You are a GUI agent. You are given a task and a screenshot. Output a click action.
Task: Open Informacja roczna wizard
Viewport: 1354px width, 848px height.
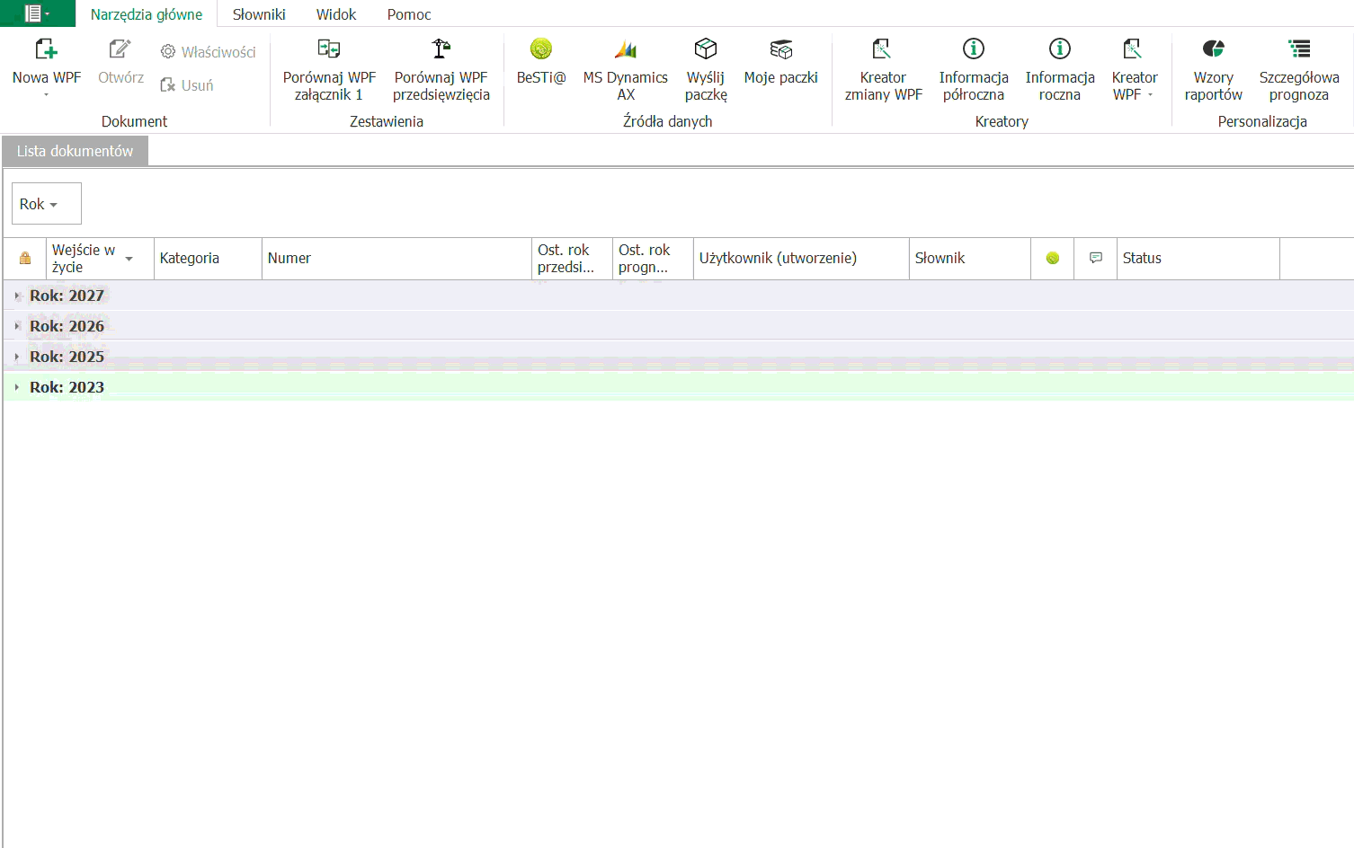(x=1060, y=70)
